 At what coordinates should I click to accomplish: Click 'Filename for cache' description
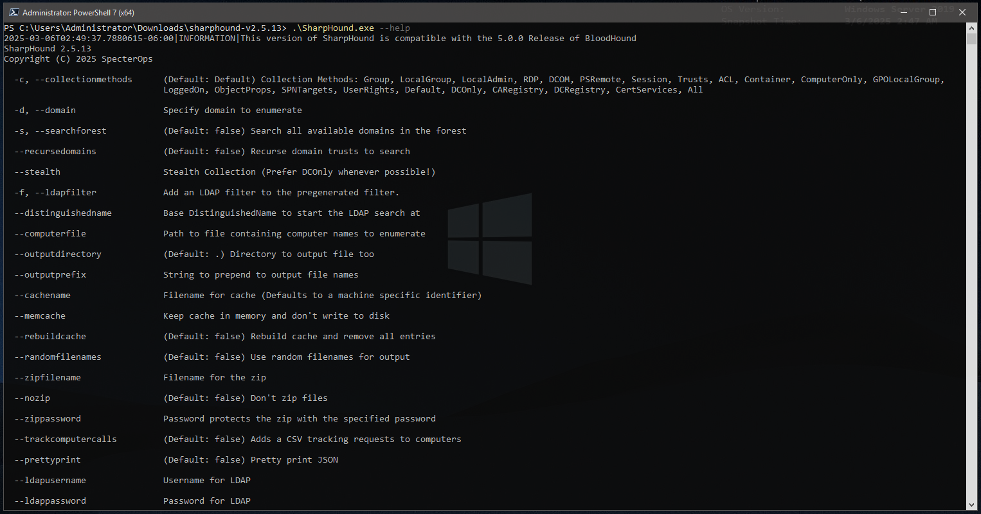[x=323, y=296]
